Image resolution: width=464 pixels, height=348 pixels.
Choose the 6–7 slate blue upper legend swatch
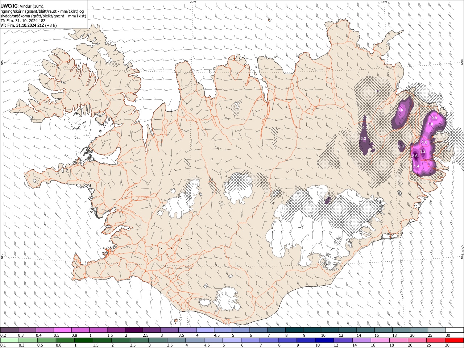pyautogui.click(x=259, y=330)
